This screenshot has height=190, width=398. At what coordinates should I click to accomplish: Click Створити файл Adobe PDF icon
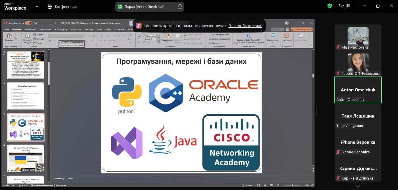click(249, 35)
